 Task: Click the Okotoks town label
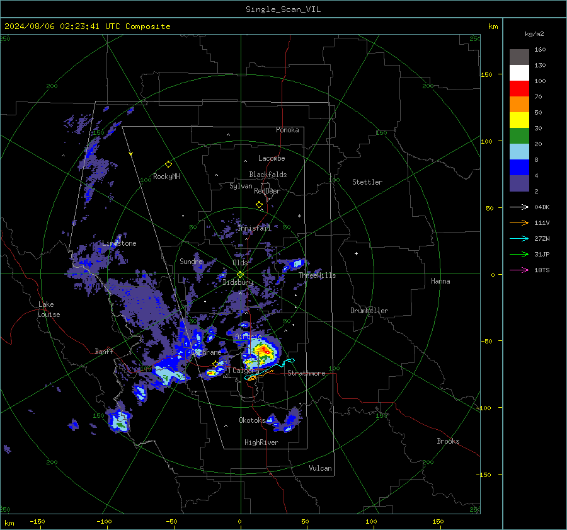coord(252,420)
